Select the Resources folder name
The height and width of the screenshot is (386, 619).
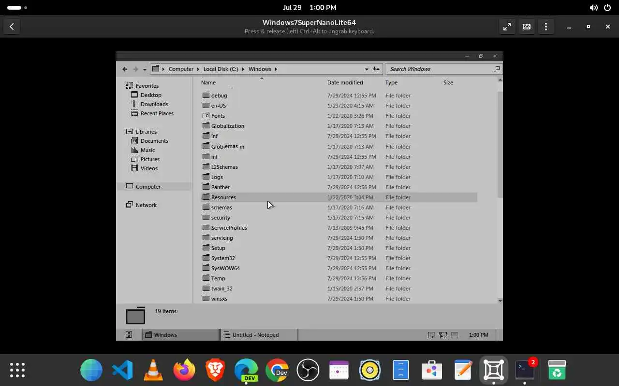coord(223,197)
